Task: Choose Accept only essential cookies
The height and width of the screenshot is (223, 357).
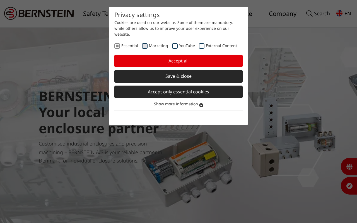Action: click(x=178, y=92)
